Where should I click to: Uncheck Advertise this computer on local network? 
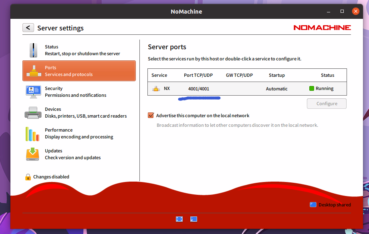pos(151,115)
